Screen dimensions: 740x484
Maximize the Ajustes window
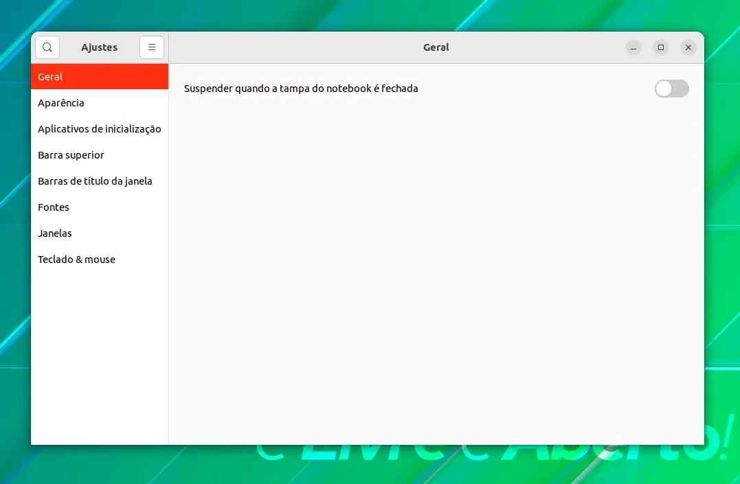coord(661,47)
